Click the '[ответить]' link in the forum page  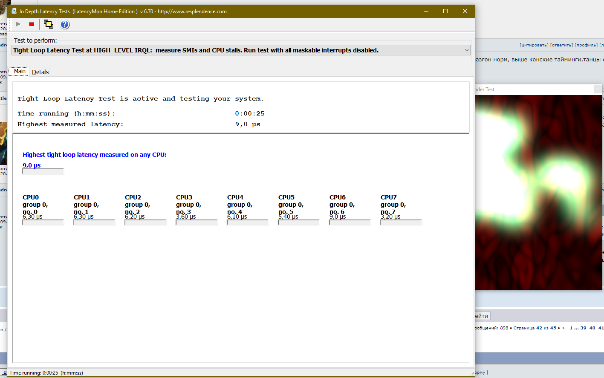(x=561, y=45)
